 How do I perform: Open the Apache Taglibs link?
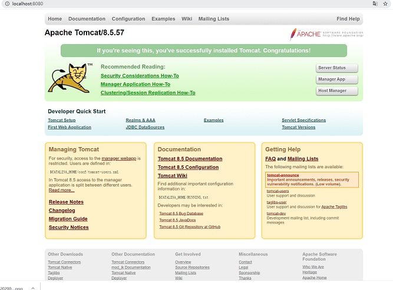(334, 207)
